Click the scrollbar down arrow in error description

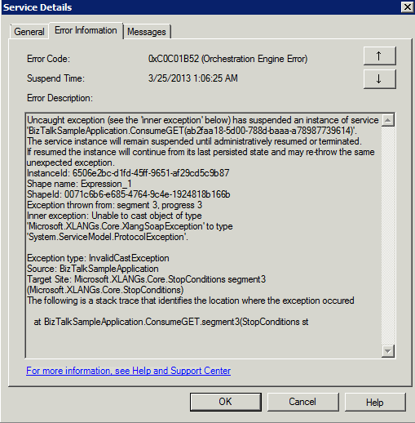[x=388, y=351]
